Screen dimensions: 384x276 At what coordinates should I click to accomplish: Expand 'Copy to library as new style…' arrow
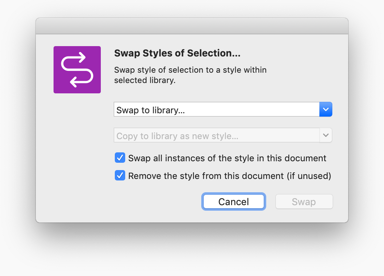coord(326,135)
